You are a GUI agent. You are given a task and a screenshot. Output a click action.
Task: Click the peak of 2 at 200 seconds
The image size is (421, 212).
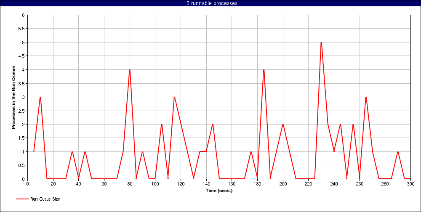283,124
